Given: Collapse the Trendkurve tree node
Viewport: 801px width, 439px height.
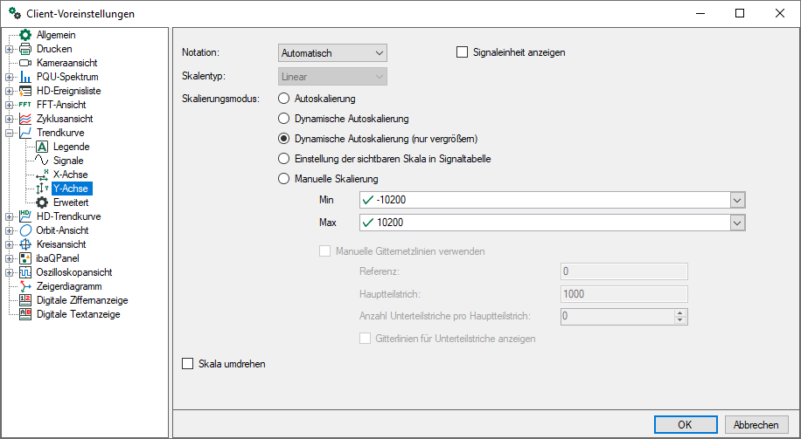Looking at the screenshot, I should coord(10,133).
